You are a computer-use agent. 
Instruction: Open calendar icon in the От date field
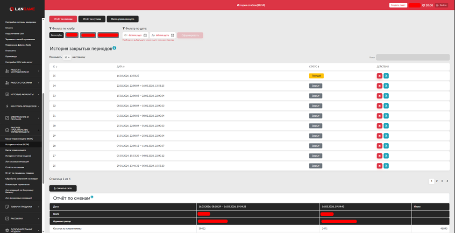click(145, 35)
